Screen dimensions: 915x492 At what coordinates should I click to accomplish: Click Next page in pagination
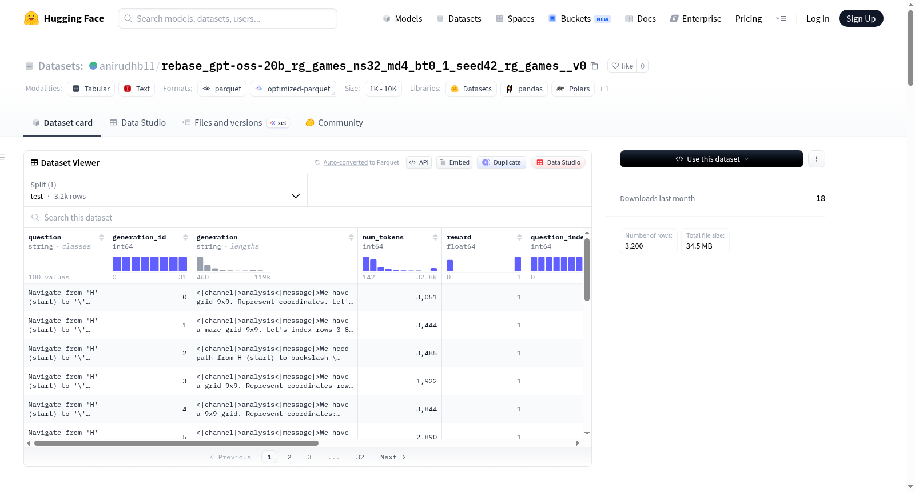click(x=393, y=457)
